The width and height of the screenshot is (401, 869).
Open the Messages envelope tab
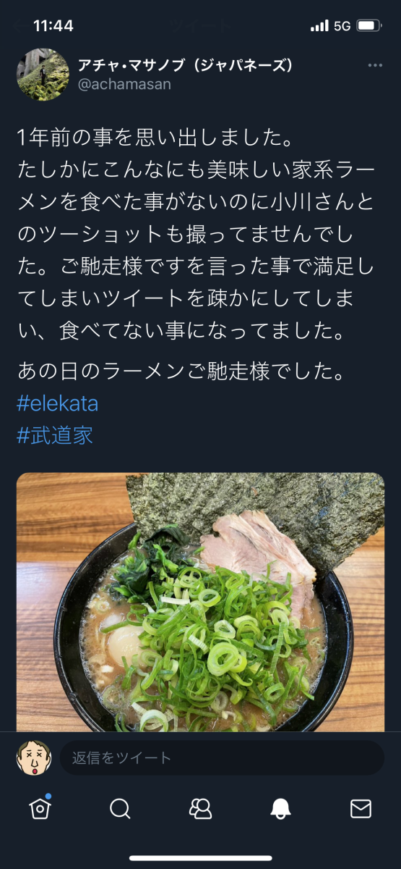361,808
